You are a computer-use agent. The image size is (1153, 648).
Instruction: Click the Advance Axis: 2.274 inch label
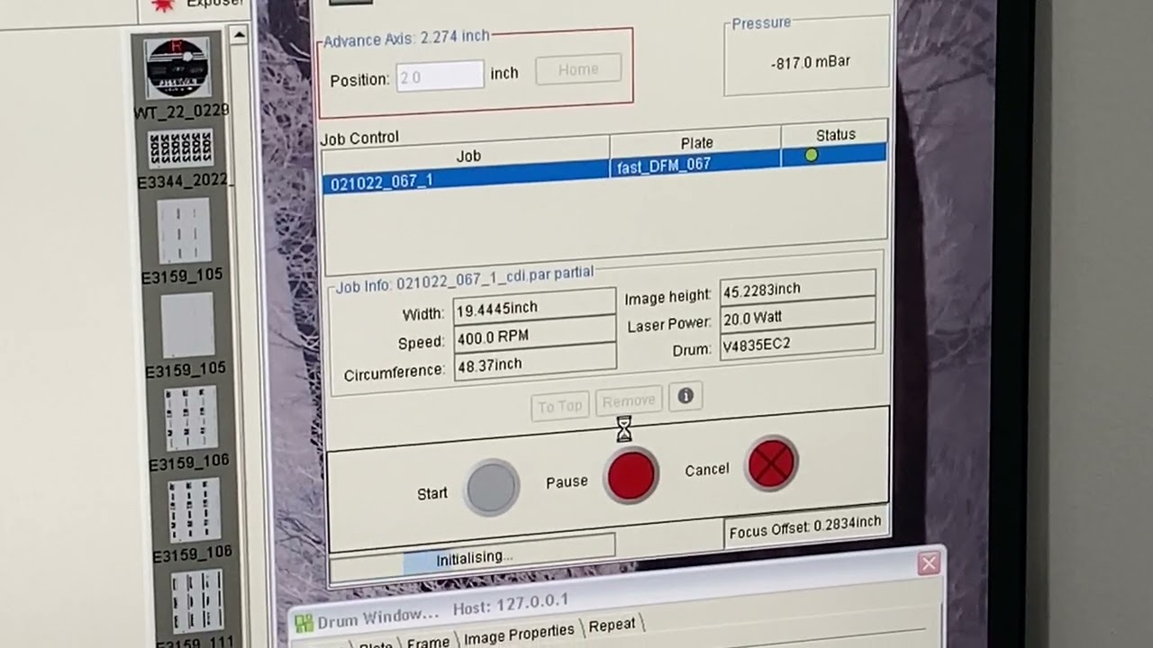coord(406,39)
